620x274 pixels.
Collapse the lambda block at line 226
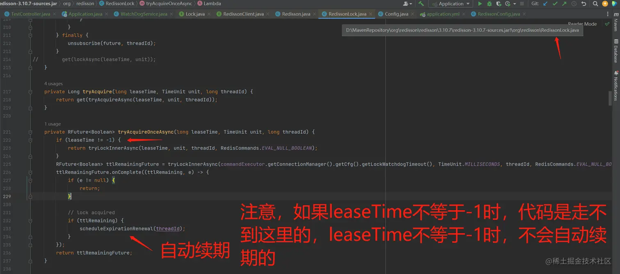[30, 172]
